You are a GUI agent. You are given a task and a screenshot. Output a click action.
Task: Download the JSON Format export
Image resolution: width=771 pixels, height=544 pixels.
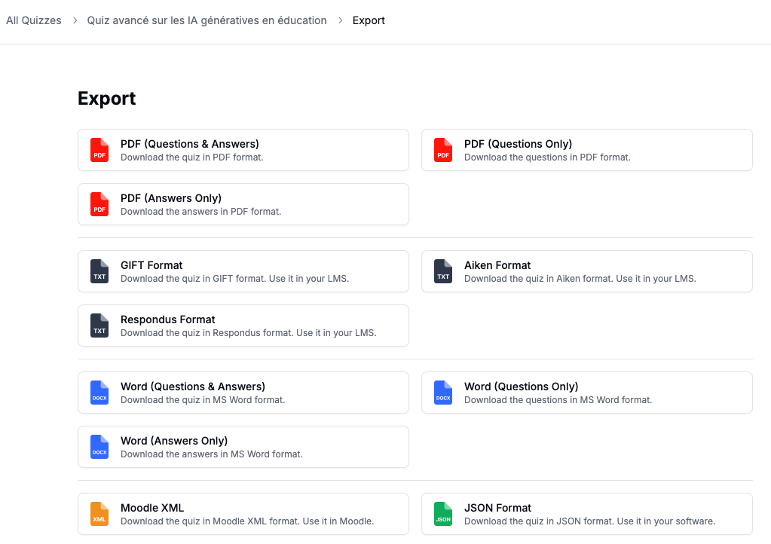(586, 514)
